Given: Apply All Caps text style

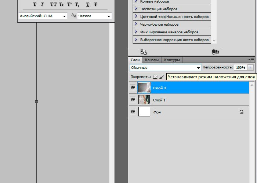Looking at the screenshot, I should click(54, 4).
